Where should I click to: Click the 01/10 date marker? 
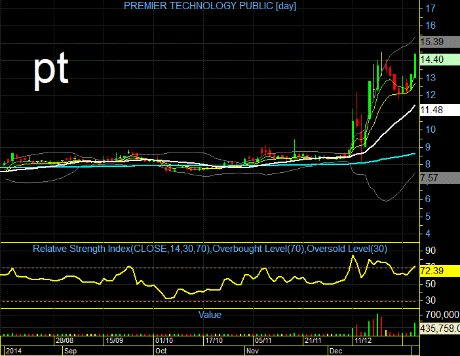pos(164,340)
